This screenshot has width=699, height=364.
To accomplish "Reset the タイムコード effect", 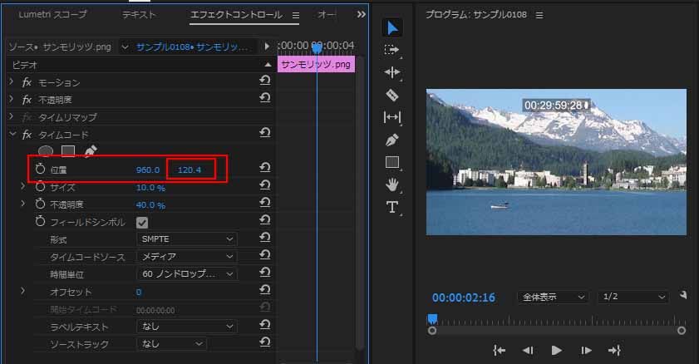I will click(x=265, y=132).
